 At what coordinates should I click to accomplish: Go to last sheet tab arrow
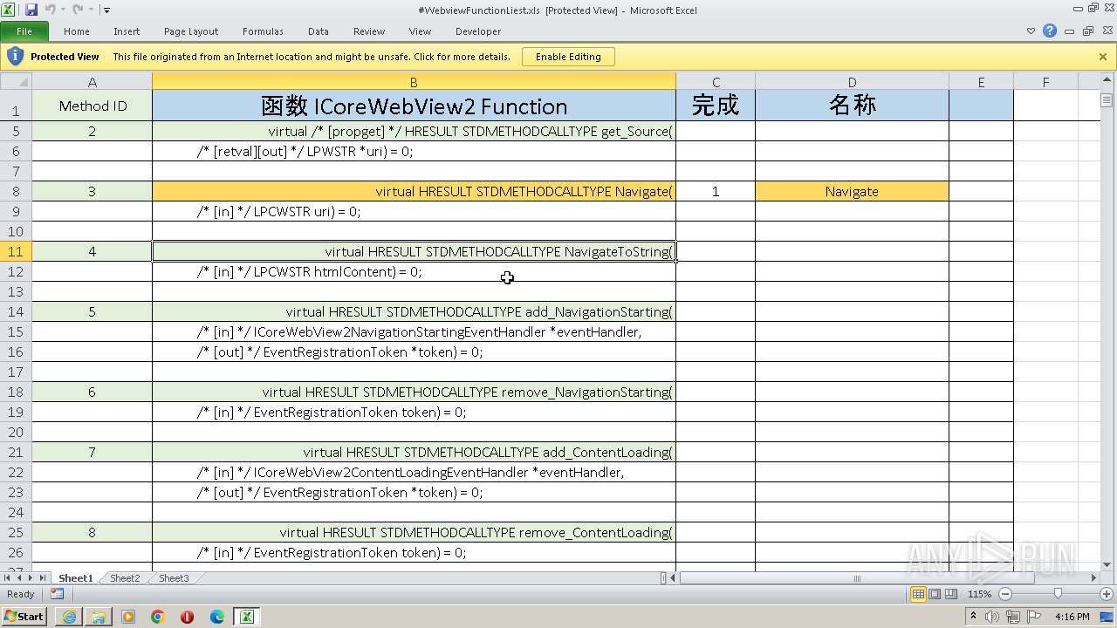tap(42, 578)
